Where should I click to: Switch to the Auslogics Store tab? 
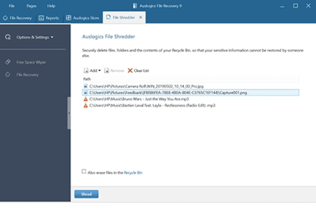click(83, 18)
